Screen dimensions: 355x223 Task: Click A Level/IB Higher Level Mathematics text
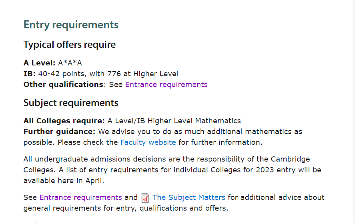tap(174, 121)
